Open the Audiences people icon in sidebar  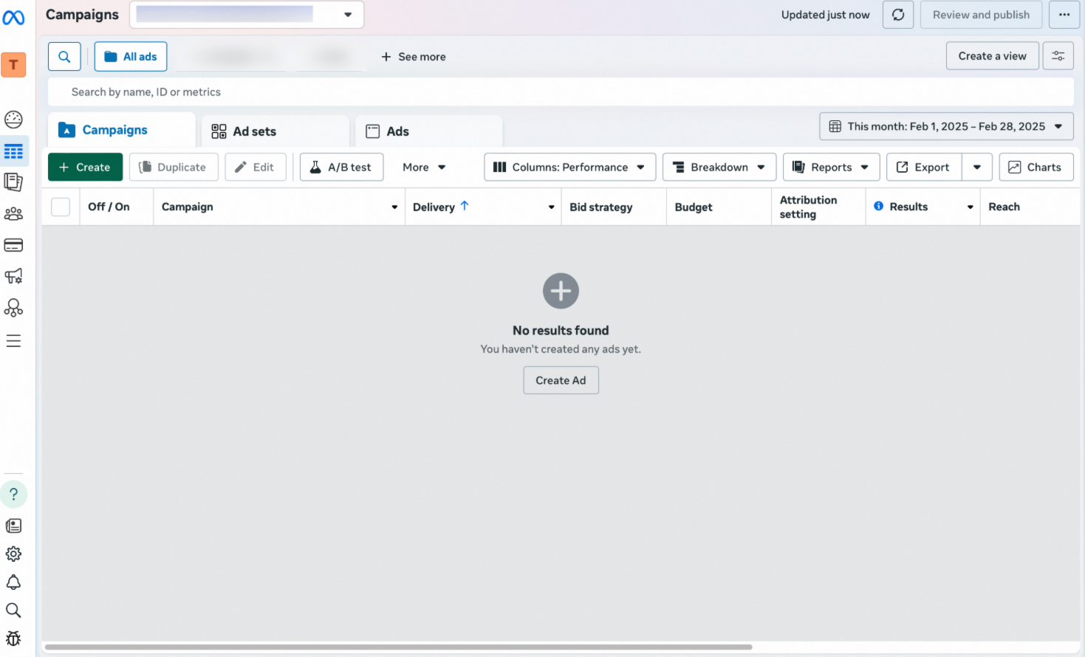click(13, 214)
